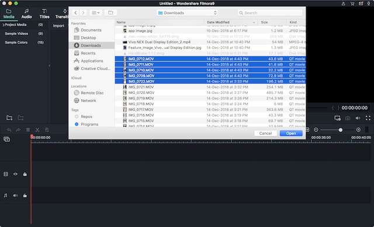This screenshot has width=374, height=227.
Task: Click the delete trash icon in timeline toolbar
Action: 28,130
